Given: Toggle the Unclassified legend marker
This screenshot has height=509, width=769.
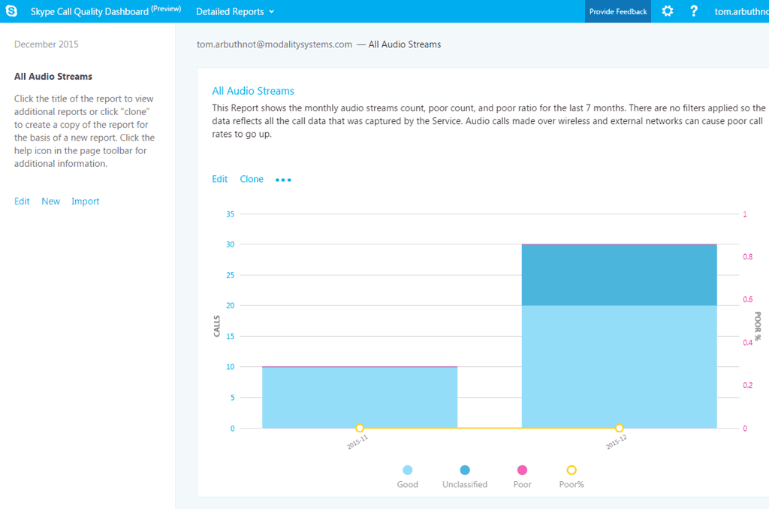Looking at the screenshot, I should pos(465,470).
